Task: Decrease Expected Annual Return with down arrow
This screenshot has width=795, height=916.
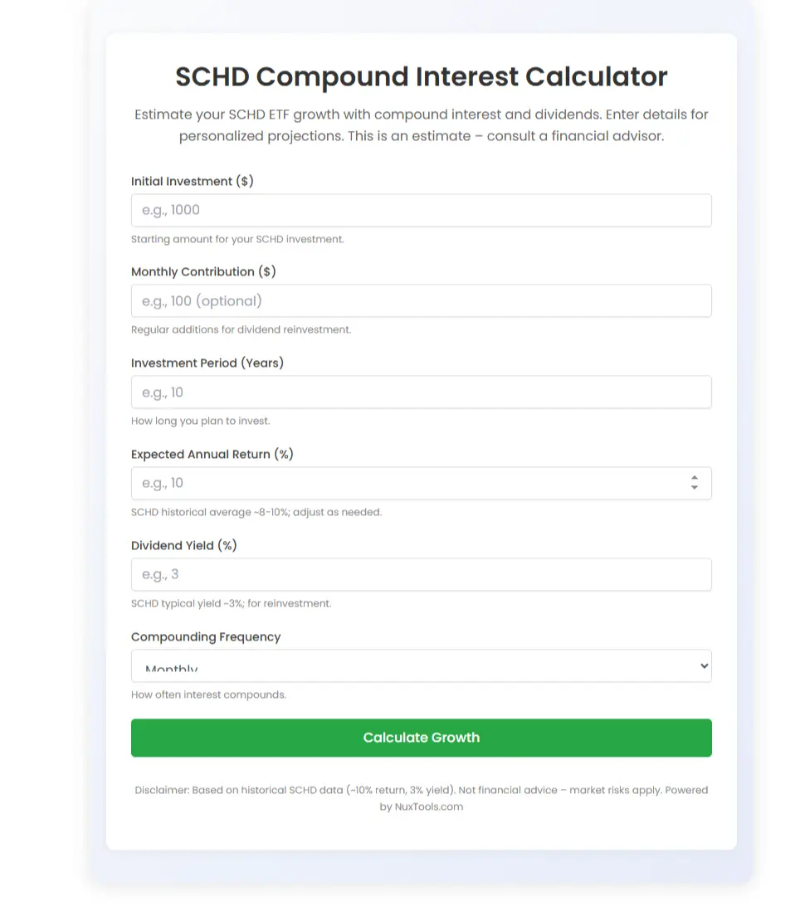Action: (695, 488)
